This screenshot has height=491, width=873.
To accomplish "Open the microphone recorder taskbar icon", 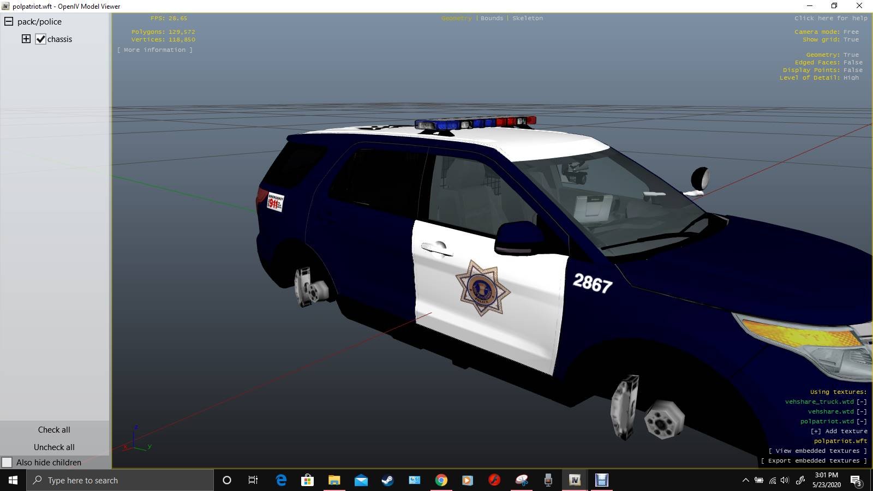I will [x=548, y=480].
